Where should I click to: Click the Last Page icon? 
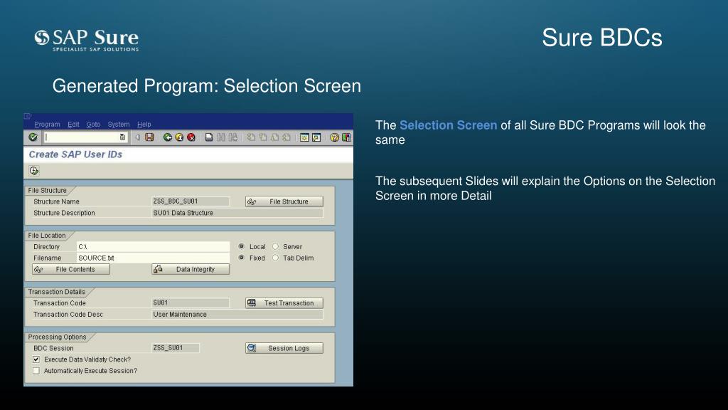tap(287, 137)
